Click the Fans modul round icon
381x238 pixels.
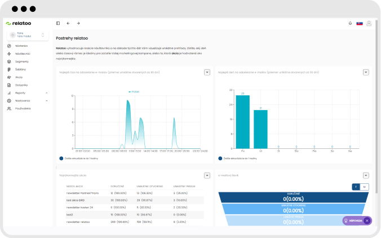click(12, 35)
